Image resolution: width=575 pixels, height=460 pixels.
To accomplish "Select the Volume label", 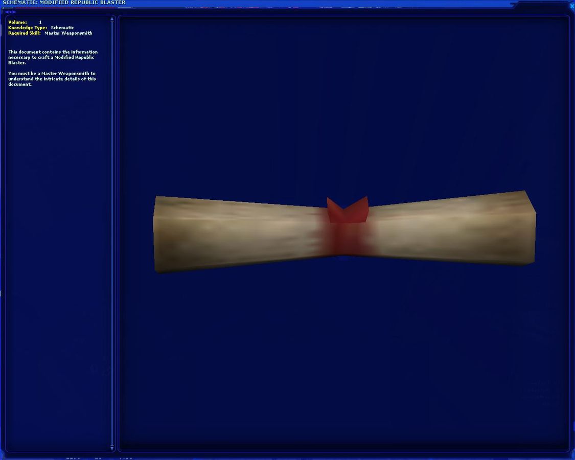I will tap(17, 22).
